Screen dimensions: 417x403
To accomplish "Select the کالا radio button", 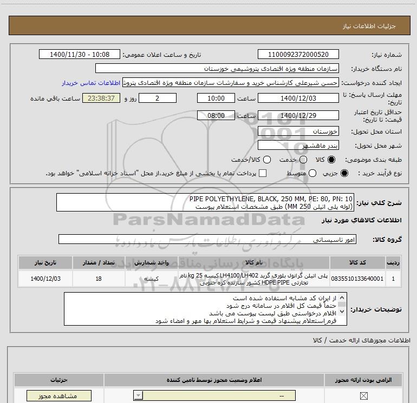I will [x=331, y=160].
